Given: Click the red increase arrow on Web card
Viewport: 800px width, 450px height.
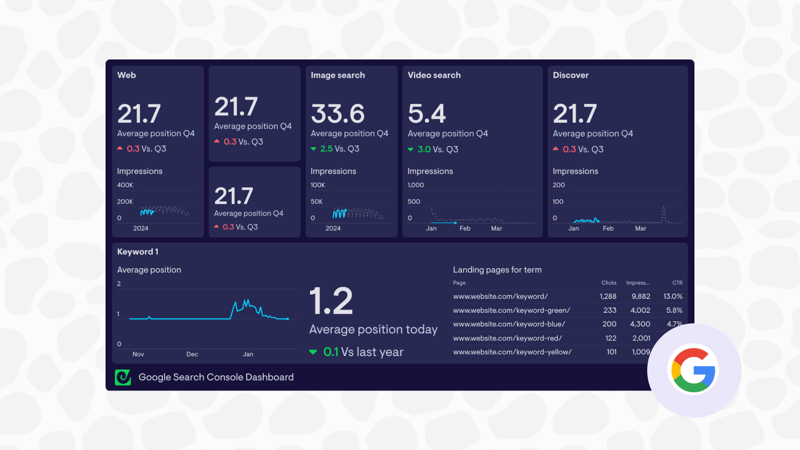Looking at the screenshot, I should tap(120, 147).
